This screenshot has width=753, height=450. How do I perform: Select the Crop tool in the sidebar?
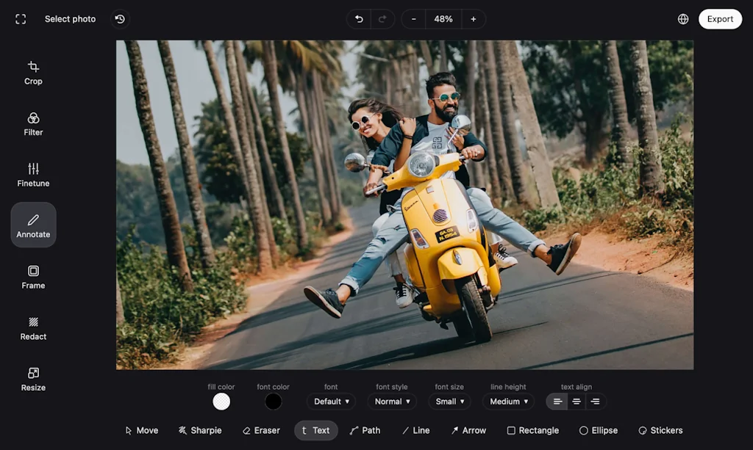pos(32,71)
